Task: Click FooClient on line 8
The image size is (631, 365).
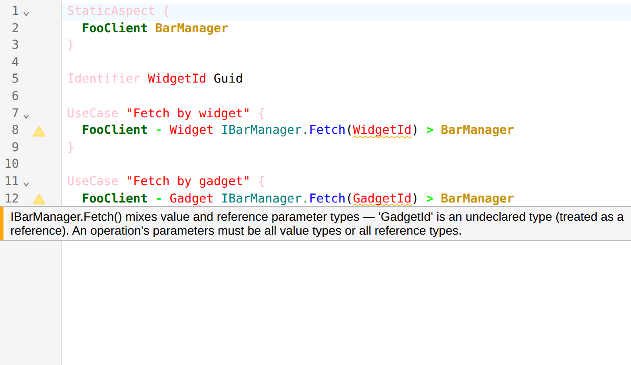Action: coord(115,130)
